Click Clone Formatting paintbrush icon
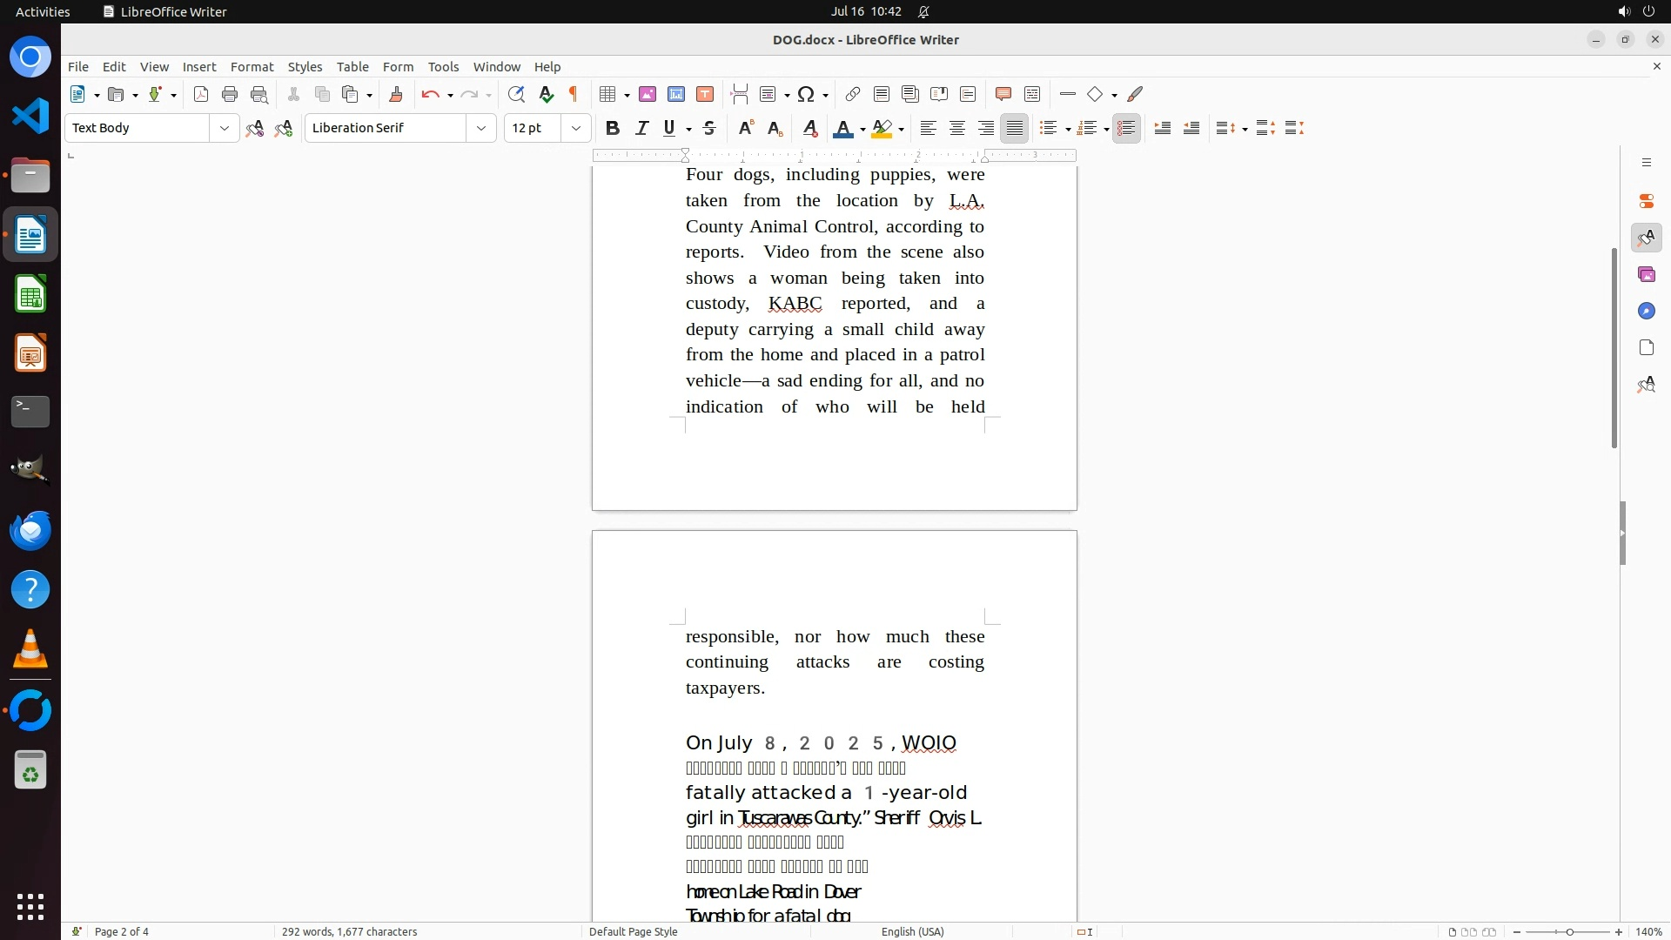 (x=396, y=95)
